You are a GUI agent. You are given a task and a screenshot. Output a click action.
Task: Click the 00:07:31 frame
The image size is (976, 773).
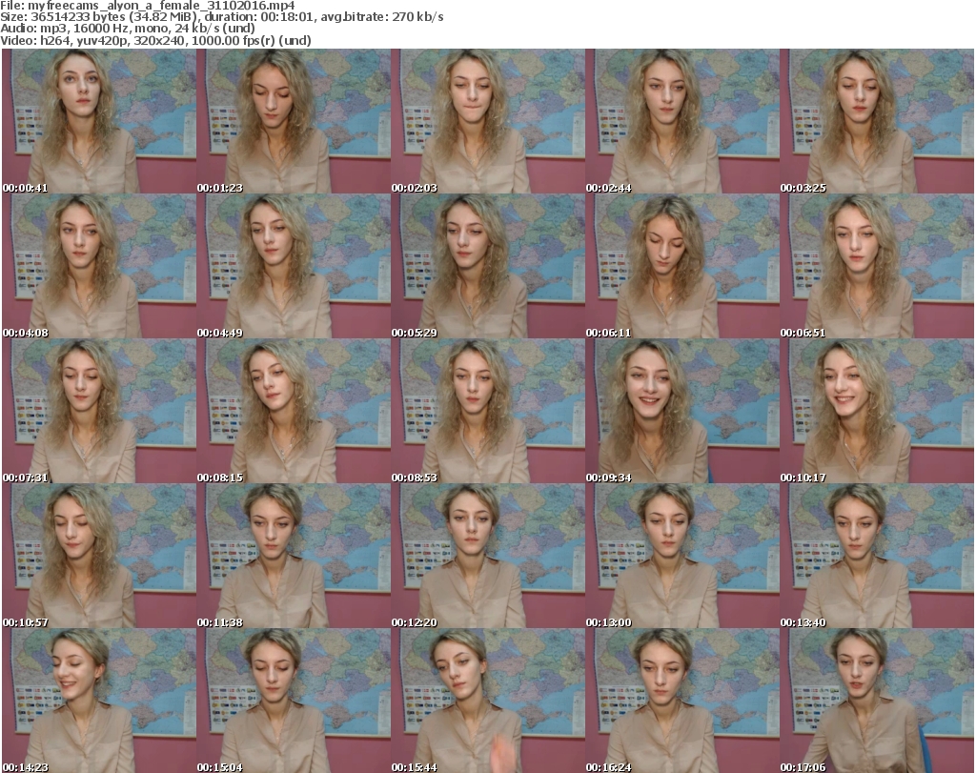(99, 411)
